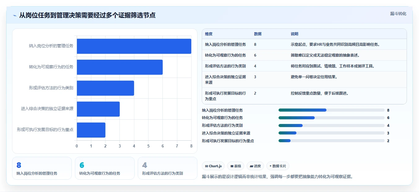Click table first-column cell 形成评估方法的行为类别

225,66
